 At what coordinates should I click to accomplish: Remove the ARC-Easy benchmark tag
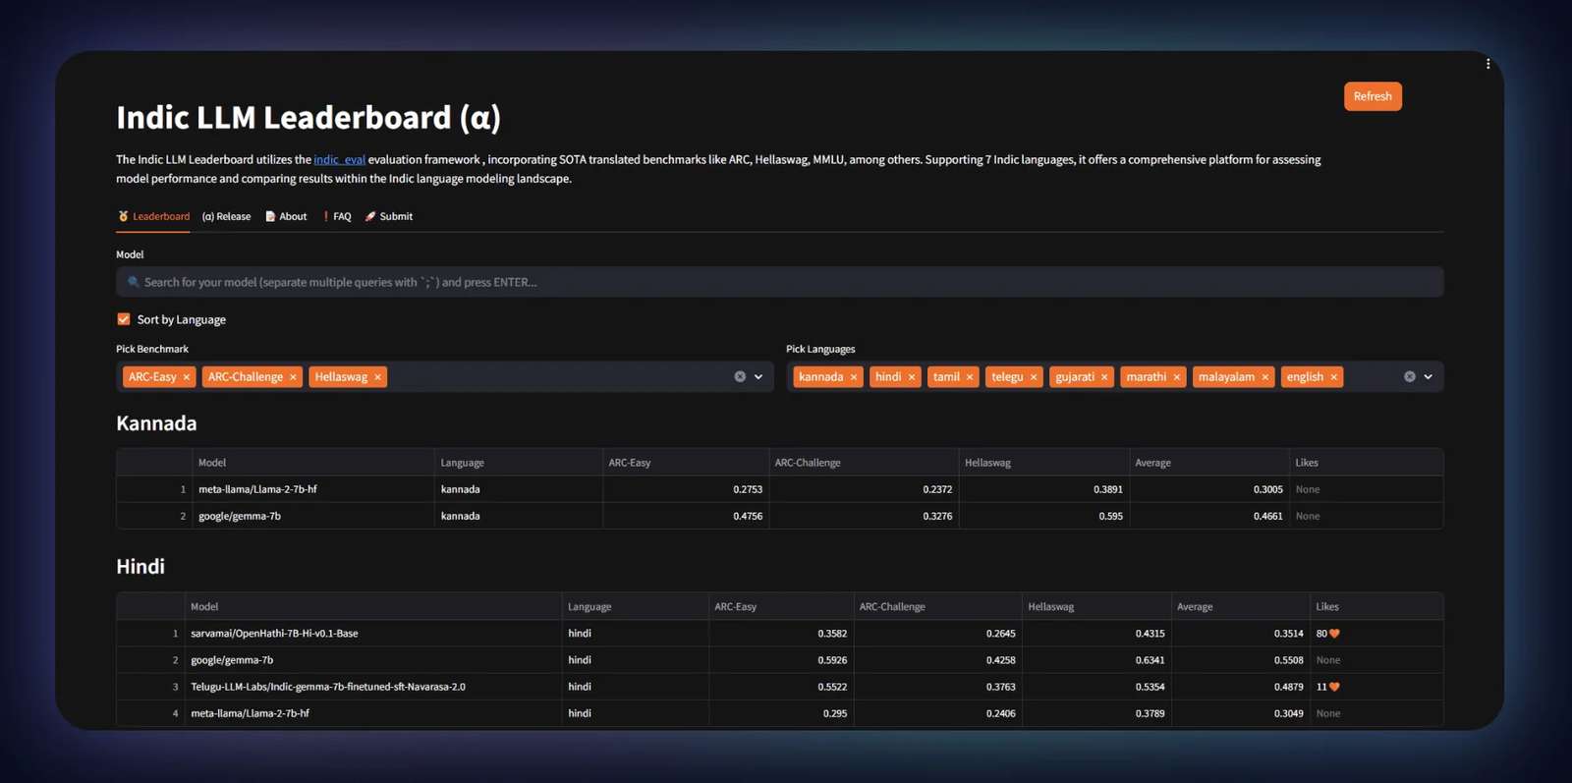(x=187, y=377)
